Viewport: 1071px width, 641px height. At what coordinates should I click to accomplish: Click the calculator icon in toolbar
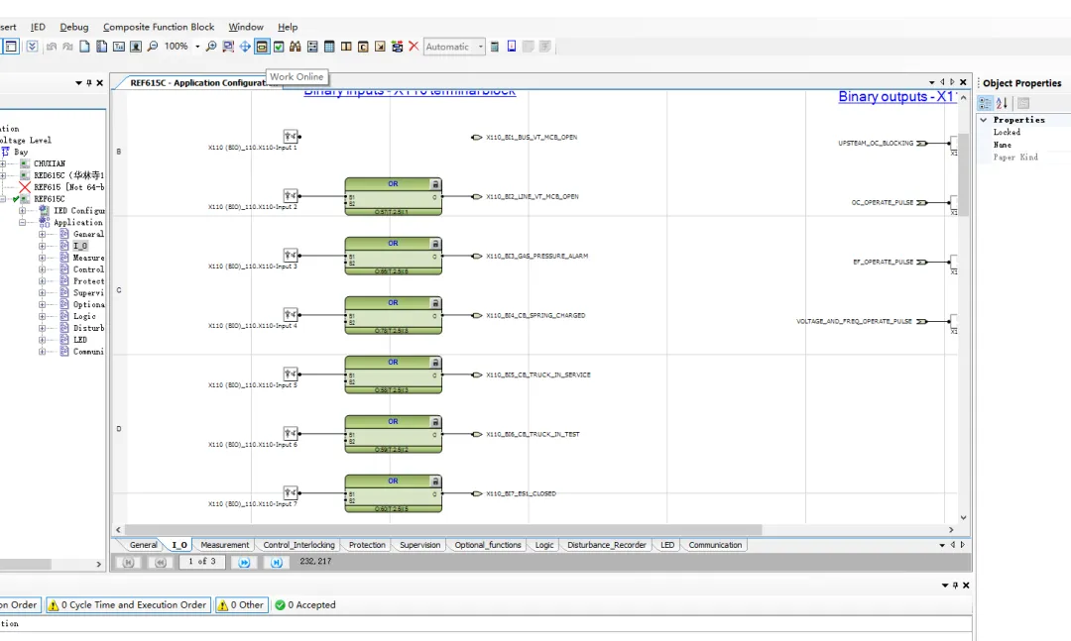[495, 47]
